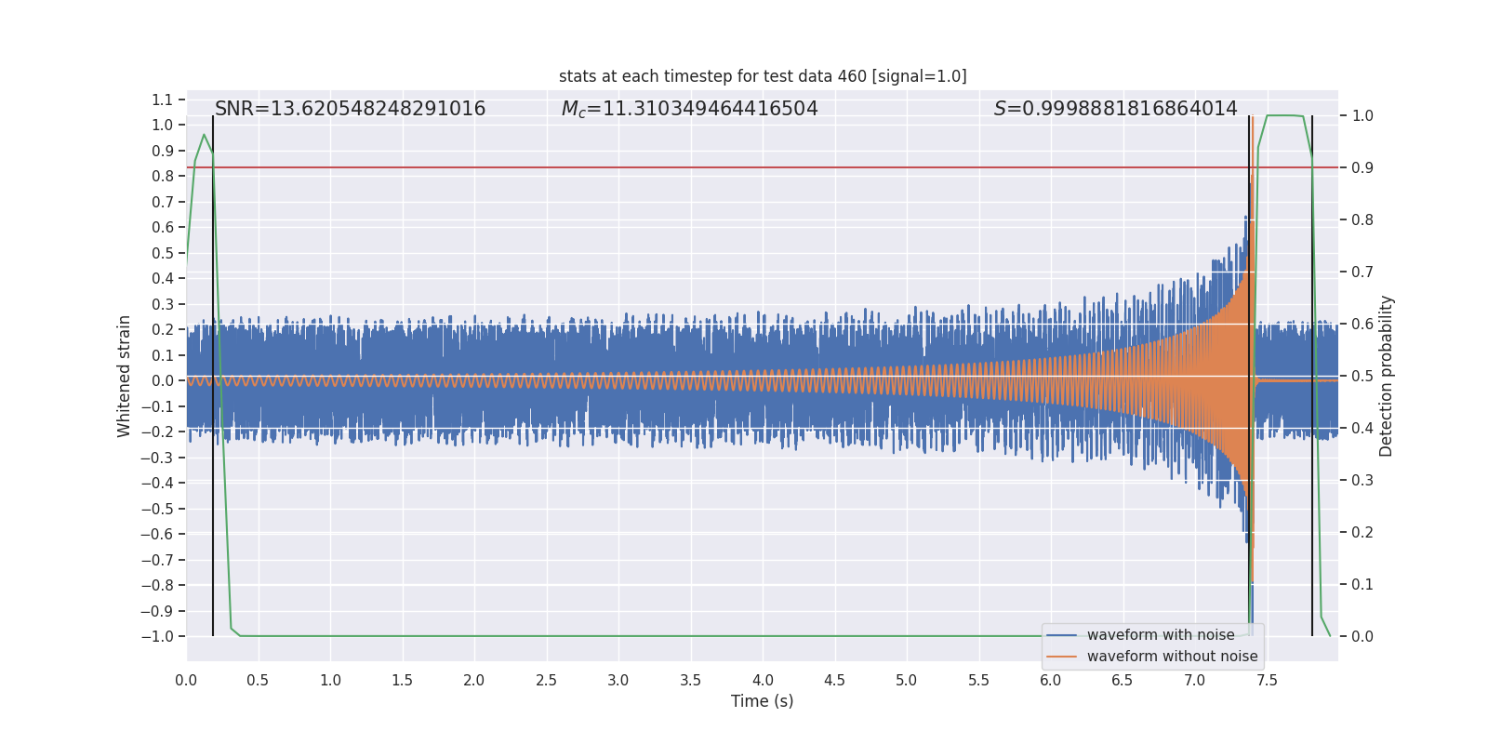Click the 0.5 tick on the time axis
Screen dimensions: 1488x744
click(x=259, y=680)
